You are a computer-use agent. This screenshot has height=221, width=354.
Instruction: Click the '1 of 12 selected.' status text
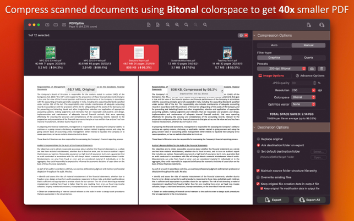(39, 35)
